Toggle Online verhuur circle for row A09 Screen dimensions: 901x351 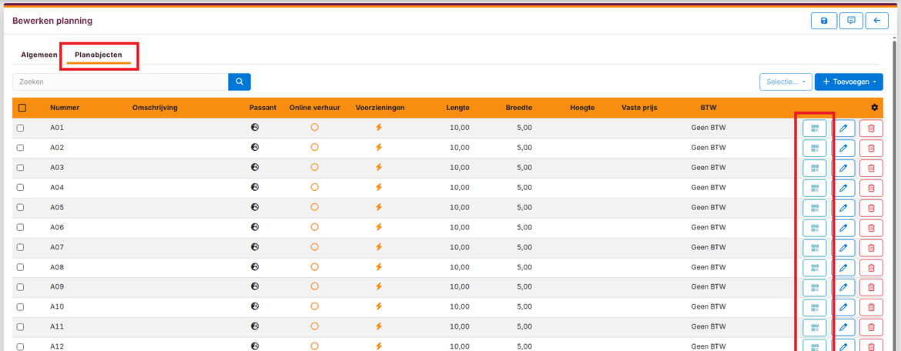click(x=314, y=286)
